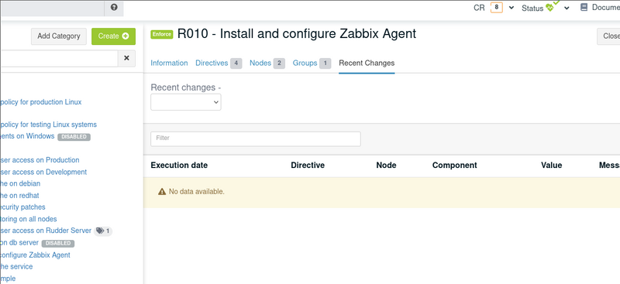Open rule 'on all nodes'
The image size is (620, 284).
pos(29,219)
